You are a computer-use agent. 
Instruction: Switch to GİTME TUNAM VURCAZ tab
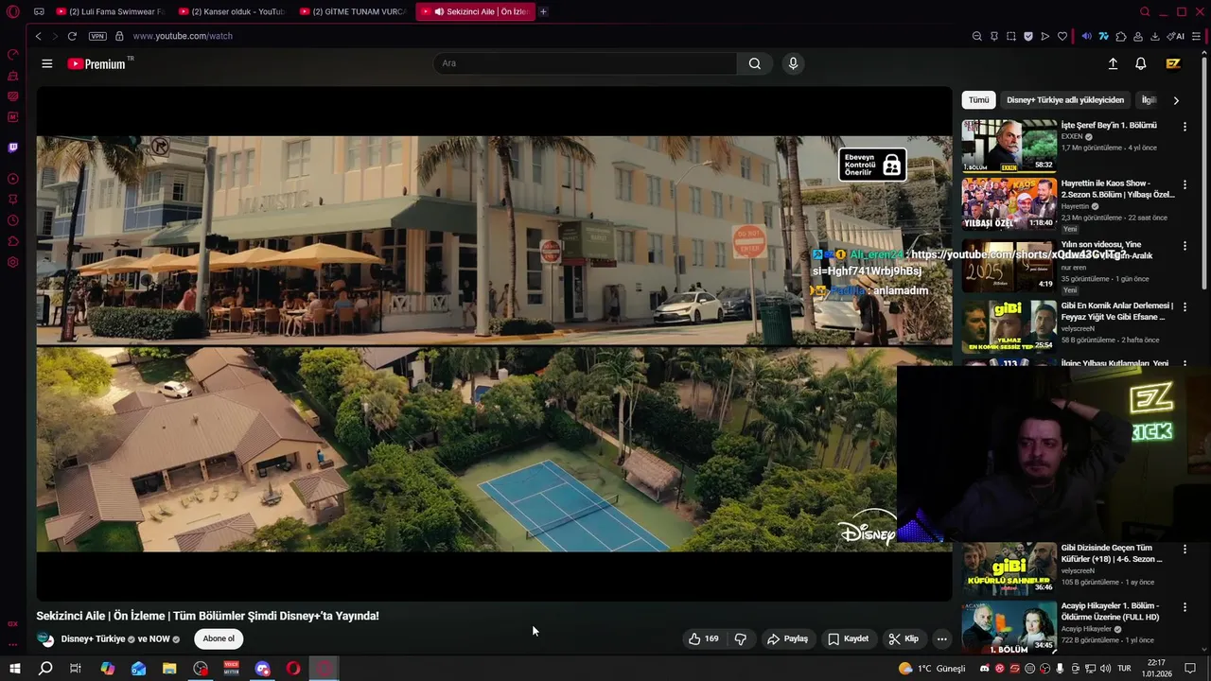[353, 11]
